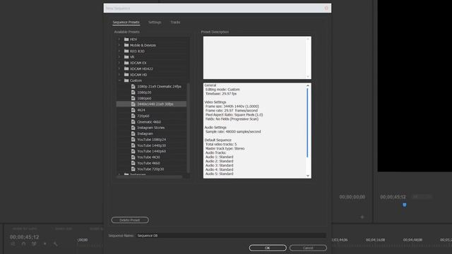
Task: Click the 'Frame size: 3440h 1440v' line
Action: tap(232, 107)
